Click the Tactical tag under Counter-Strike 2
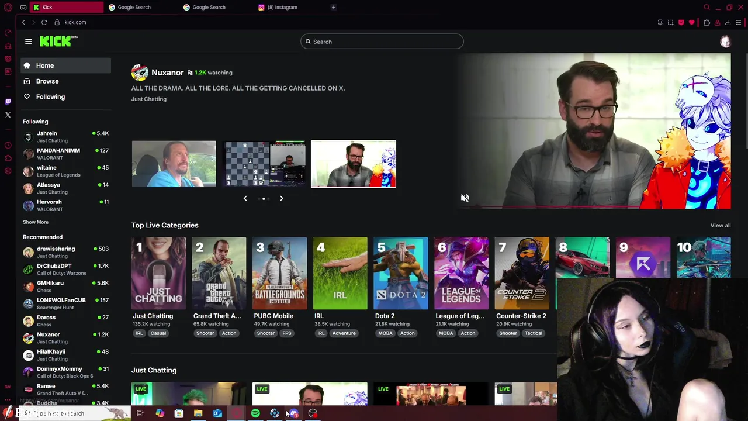Image resolution: width=748 pixels, height=421 pixels. click(x=533, y=333)
